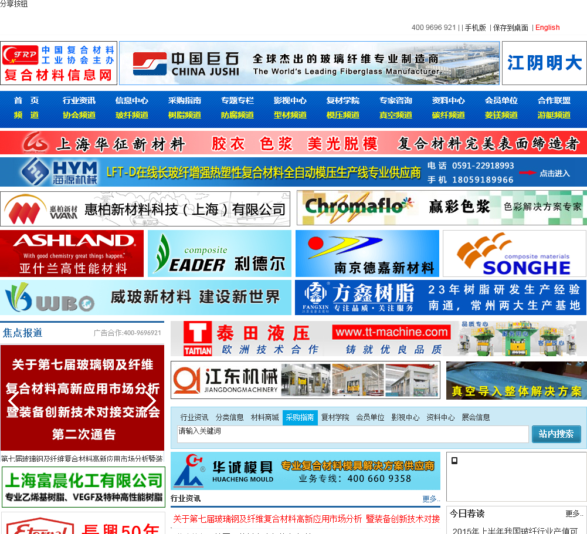This screenshot has width=587, height=534.
Task: Open 真空频道 channel link
Action: pos(396,115)
